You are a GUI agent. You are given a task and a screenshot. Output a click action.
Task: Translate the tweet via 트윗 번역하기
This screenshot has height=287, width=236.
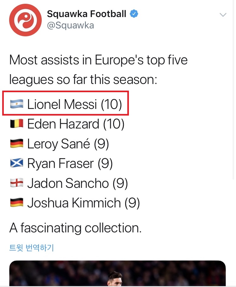[x=32, y=248]
